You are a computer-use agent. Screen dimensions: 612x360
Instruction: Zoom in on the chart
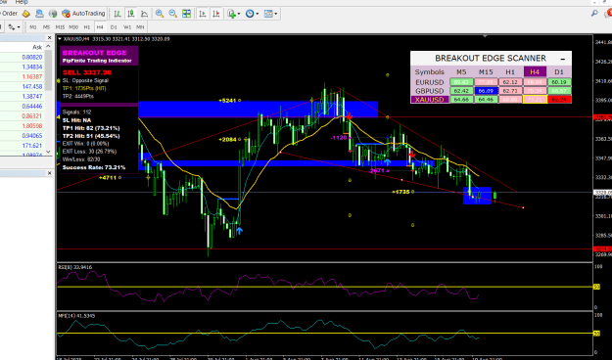[160, 14]
